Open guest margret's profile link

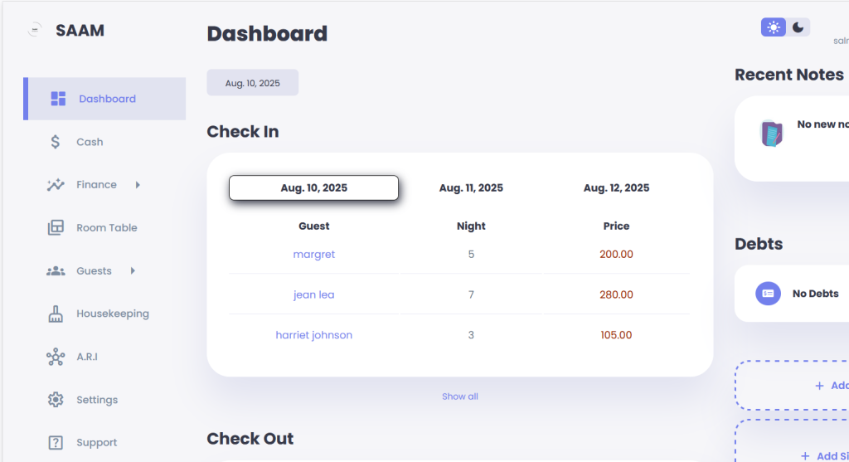click(x=314, y=254)
